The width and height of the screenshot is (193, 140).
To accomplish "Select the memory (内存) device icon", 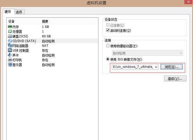I will pos(10,27).
